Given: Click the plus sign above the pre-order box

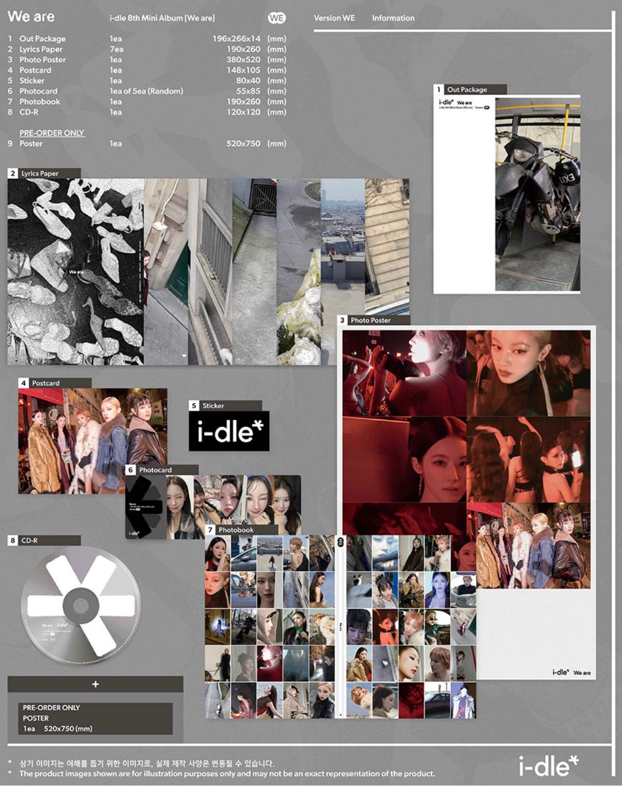Looking at the screenshot, I should point(95,684).
